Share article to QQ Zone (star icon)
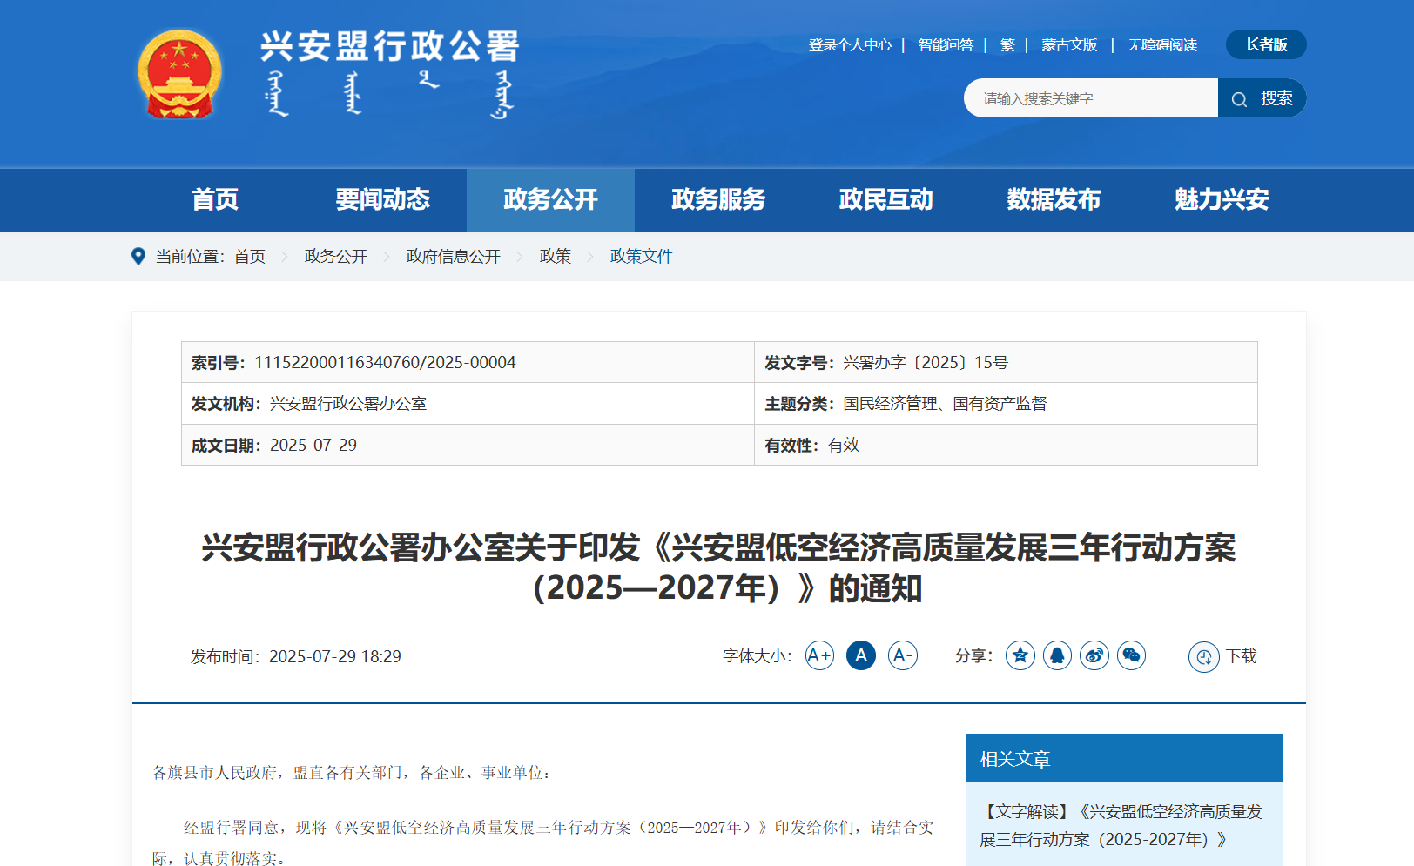Image resolution: width=1414 pixels, height=866 pixels. (x=1020, y=655)
